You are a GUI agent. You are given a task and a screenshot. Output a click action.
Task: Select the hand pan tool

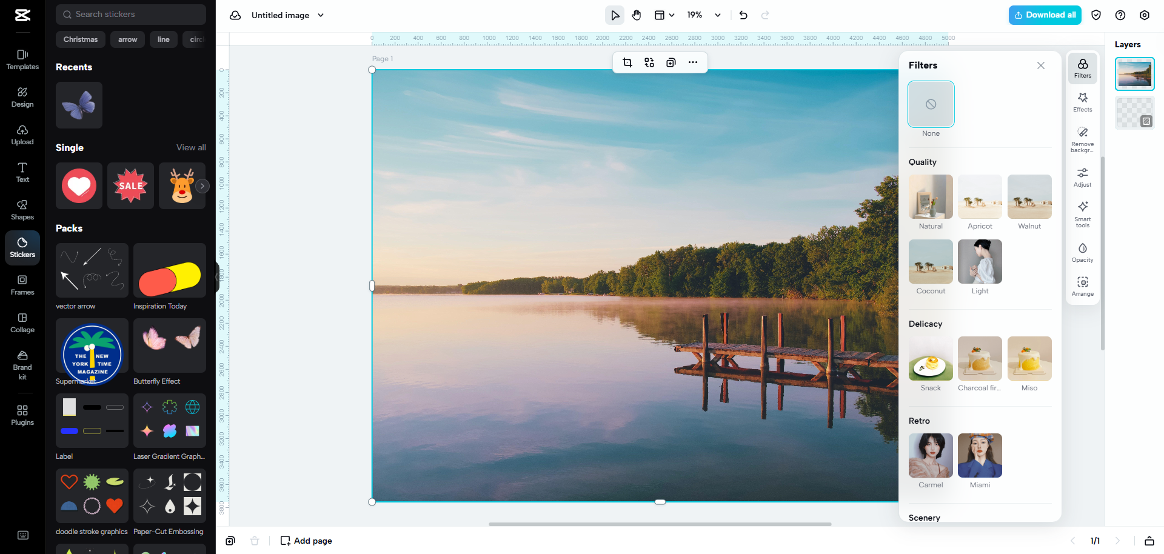(637, 15)
